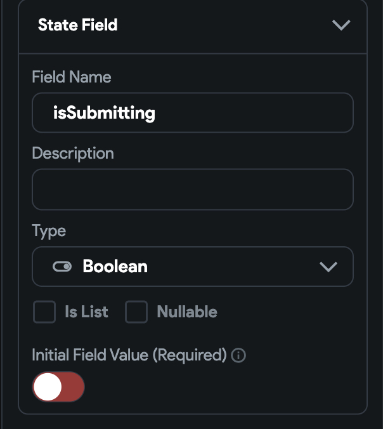Viewport: 383px width, 429px height.
Task: Enable the Nullable checkbox
Action: [x=136, y=312]
